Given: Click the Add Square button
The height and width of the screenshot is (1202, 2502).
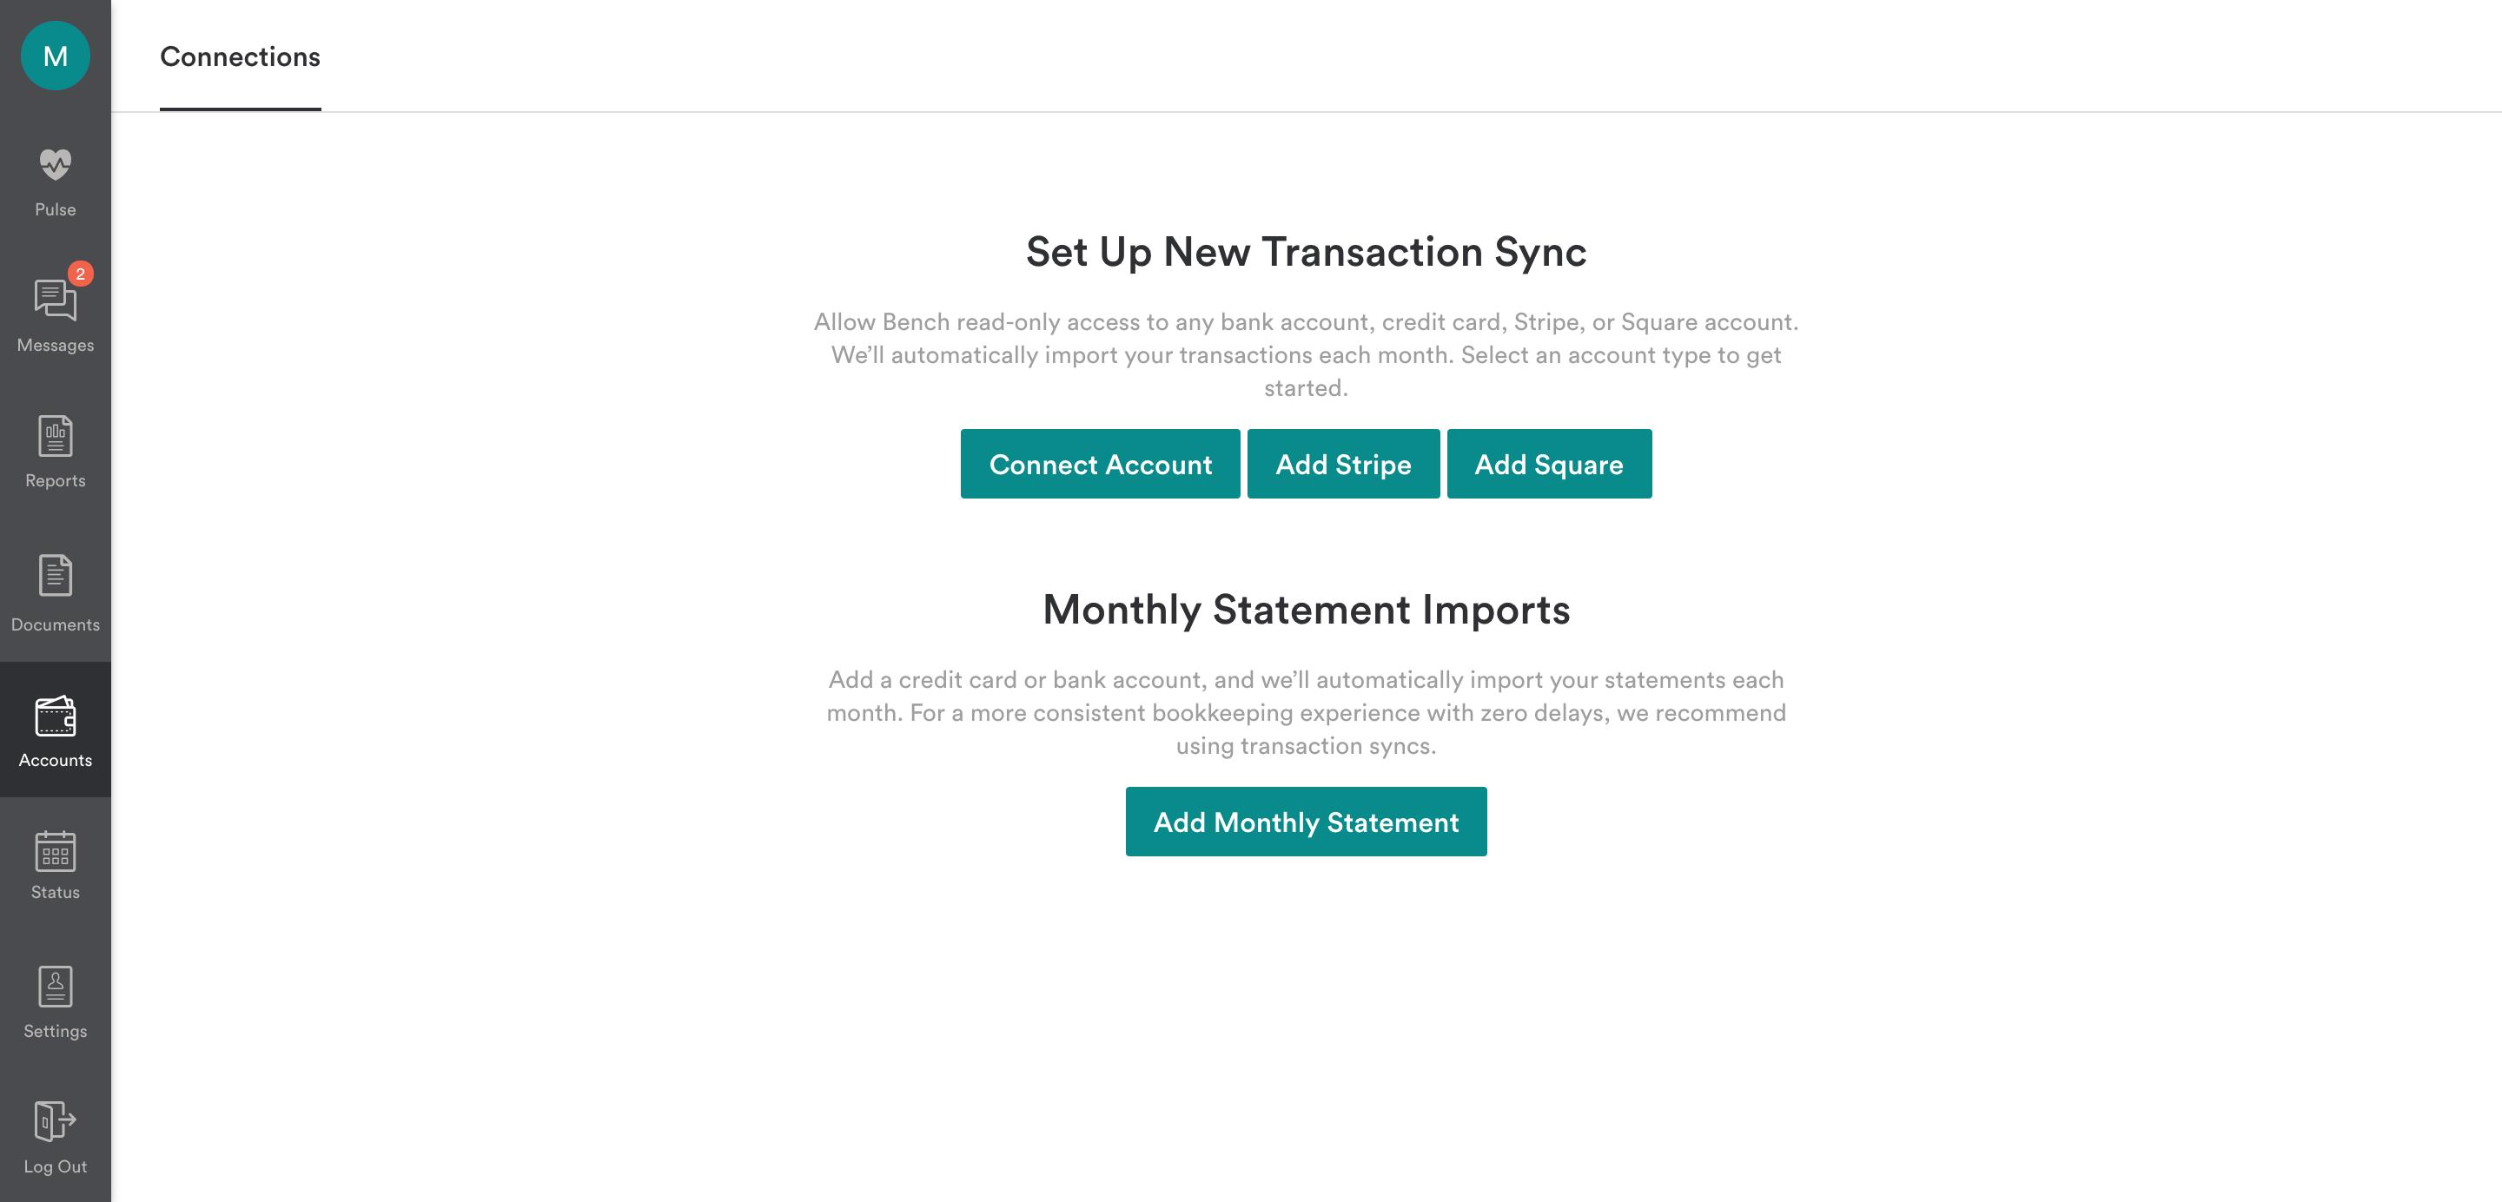Looking at the screenshot, I should 1548,464.
